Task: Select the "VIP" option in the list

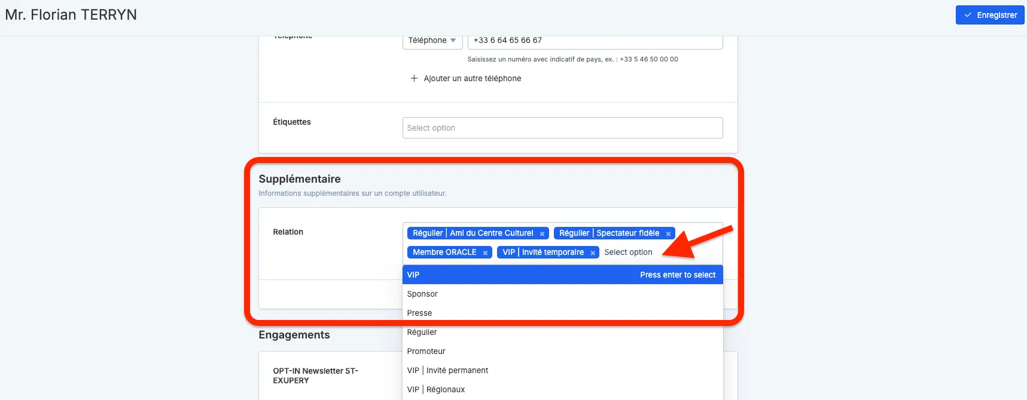Action: coord(562,275)
